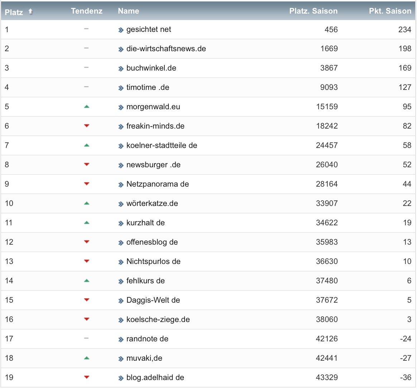The width and height of the screenshot is (417, 389).
Task: Click green up arrow for muvaki,de
Action: (x=86, y=358)
